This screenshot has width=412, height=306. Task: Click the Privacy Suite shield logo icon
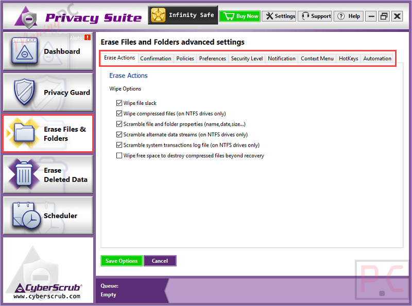[x=26, y=17]
